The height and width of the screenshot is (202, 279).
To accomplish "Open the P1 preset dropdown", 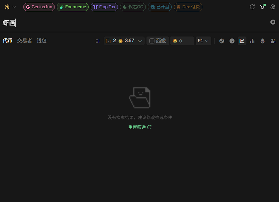I will 203,41.
